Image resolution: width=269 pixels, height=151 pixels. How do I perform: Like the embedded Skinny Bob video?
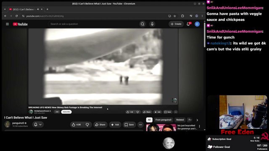coord(130,112)
